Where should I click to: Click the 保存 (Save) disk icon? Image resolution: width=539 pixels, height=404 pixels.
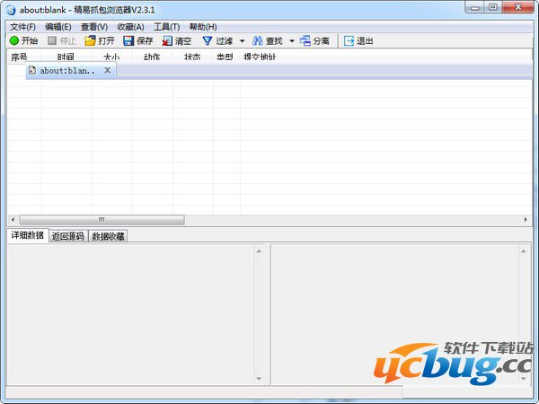[128, 41]
